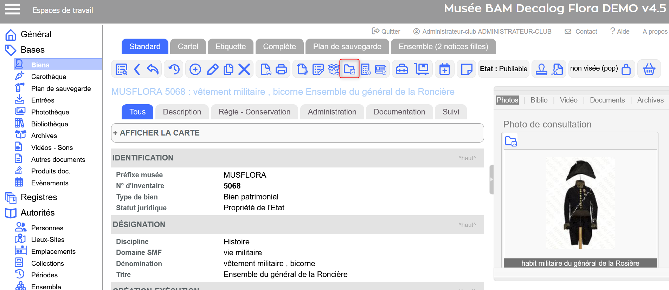Viewport: 669px width, 290px height.
Task: Open the Régie - Conservation tab
Action: (x=254, y=112)
